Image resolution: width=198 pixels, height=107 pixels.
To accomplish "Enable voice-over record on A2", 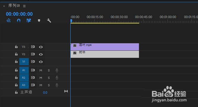I will 57,78.
